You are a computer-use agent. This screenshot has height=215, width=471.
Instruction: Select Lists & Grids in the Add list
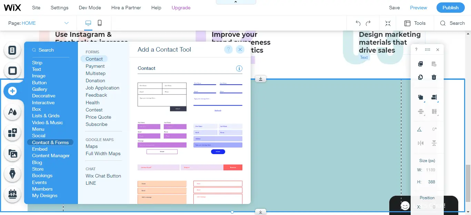(x=46, y=116)
